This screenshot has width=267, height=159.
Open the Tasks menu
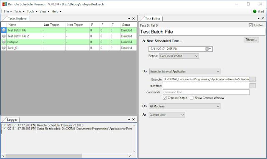[19, 11]
